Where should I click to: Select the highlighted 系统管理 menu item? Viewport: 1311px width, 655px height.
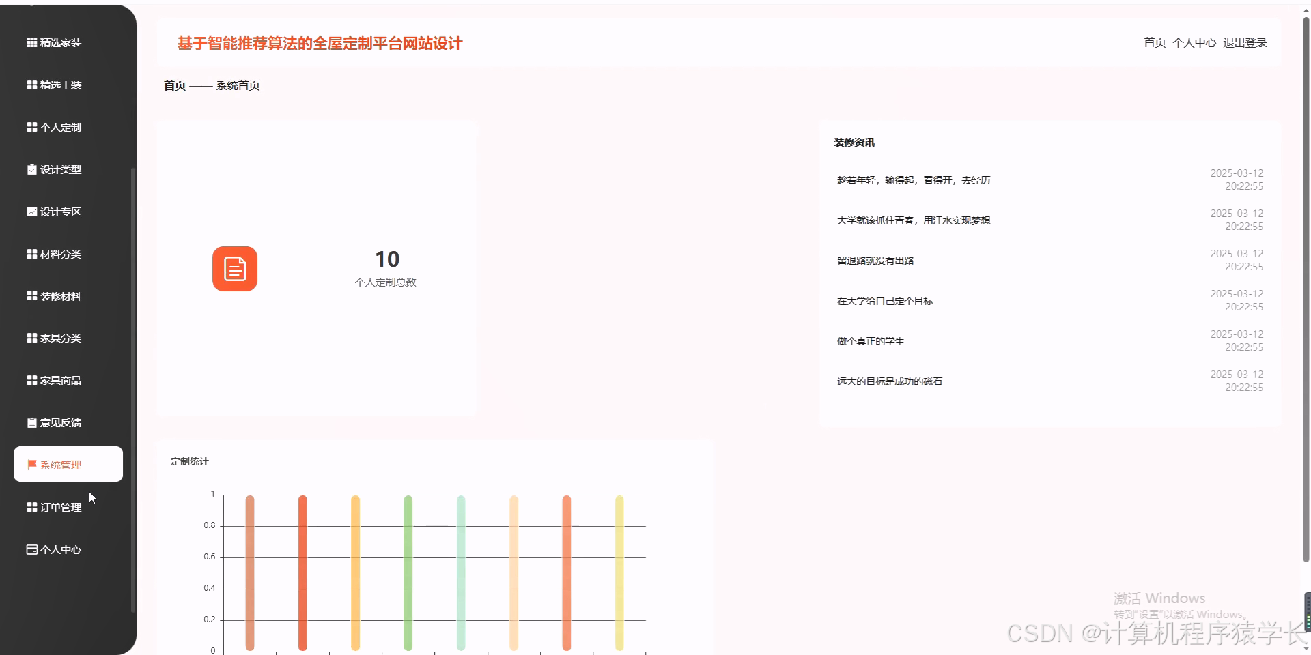68,464
